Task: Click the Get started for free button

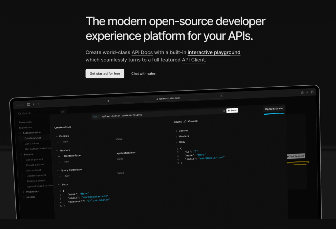Action: pos(105,73)
